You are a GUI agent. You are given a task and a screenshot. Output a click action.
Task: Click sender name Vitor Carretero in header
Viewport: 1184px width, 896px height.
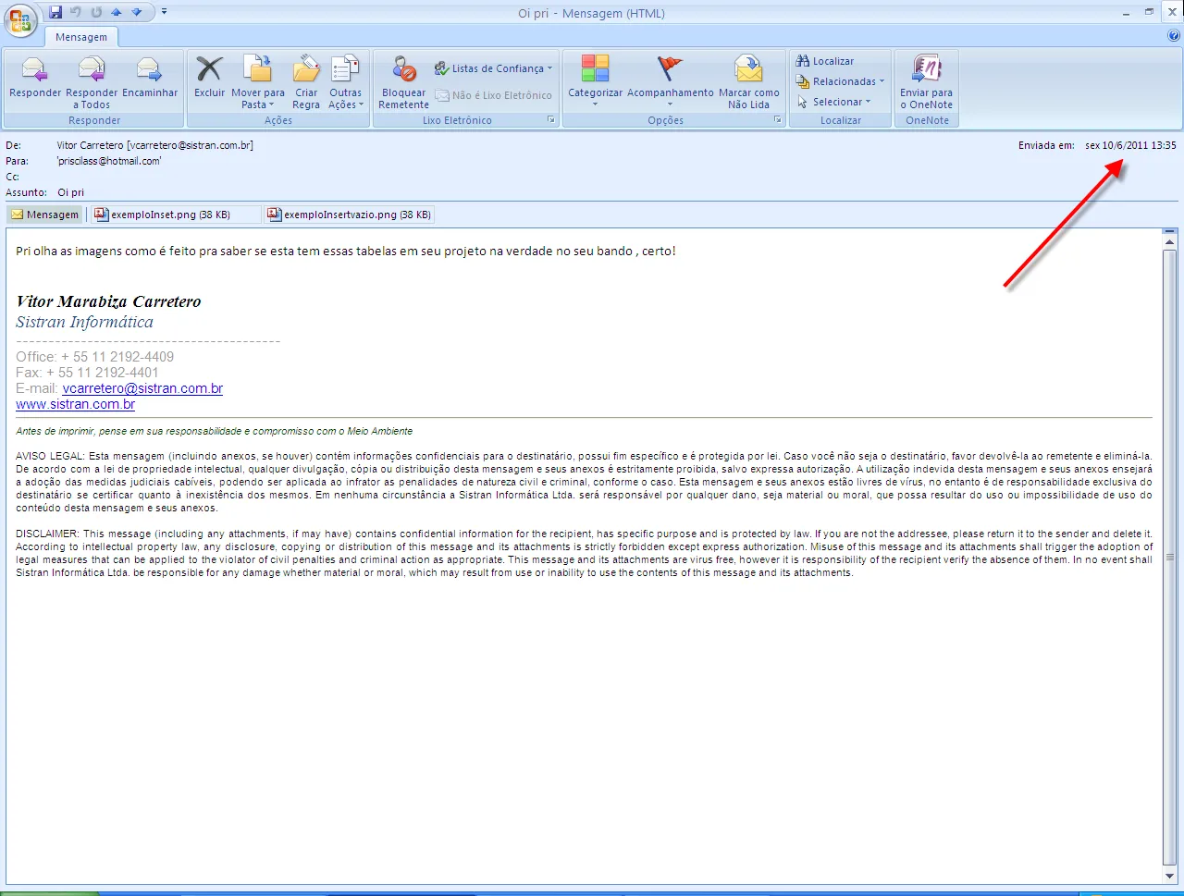[154, 145]
